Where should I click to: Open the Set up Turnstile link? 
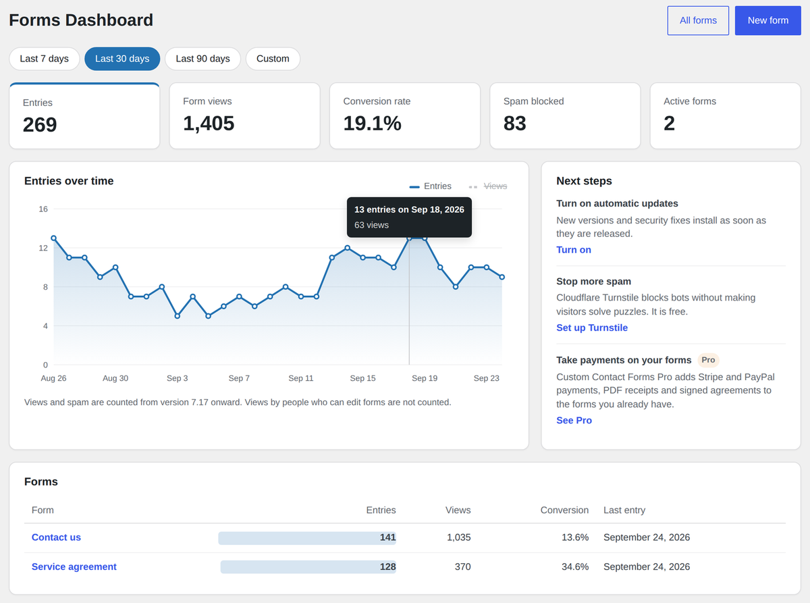point(592,327)
